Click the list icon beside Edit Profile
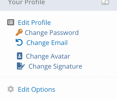The width and height of the screenshot is (117, 99). 11,22
